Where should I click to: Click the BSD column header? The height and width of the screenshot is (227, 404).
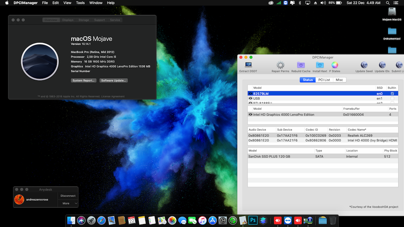pos(380,88)
